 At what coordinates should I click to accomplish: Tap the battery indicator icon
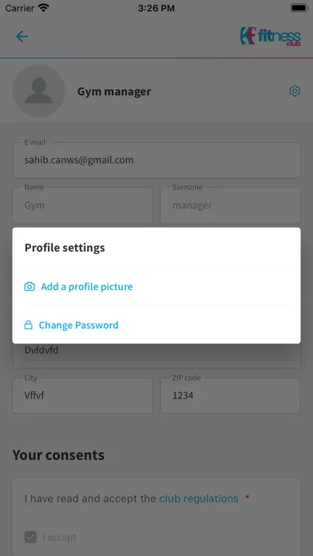coord(299,8)
